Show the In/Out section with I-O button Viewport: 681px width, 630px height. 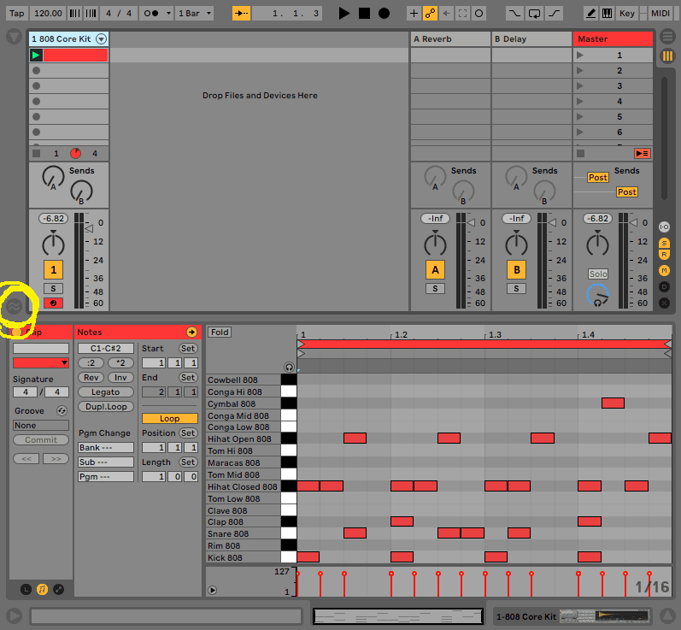(664, 227)
